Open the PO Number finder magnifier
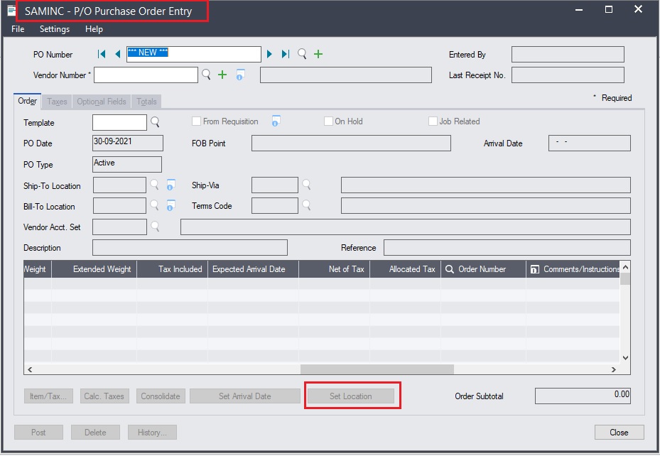This screenshot has height=456, width=660. [x=302, y=54]
